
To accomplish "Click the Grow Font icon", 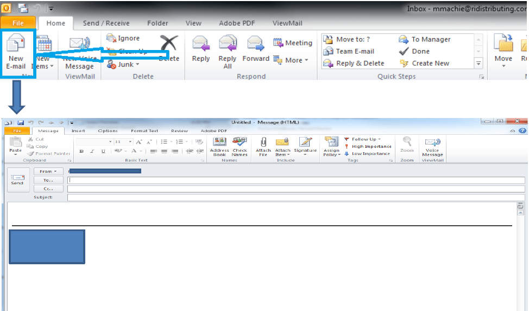I will (139, 142).
